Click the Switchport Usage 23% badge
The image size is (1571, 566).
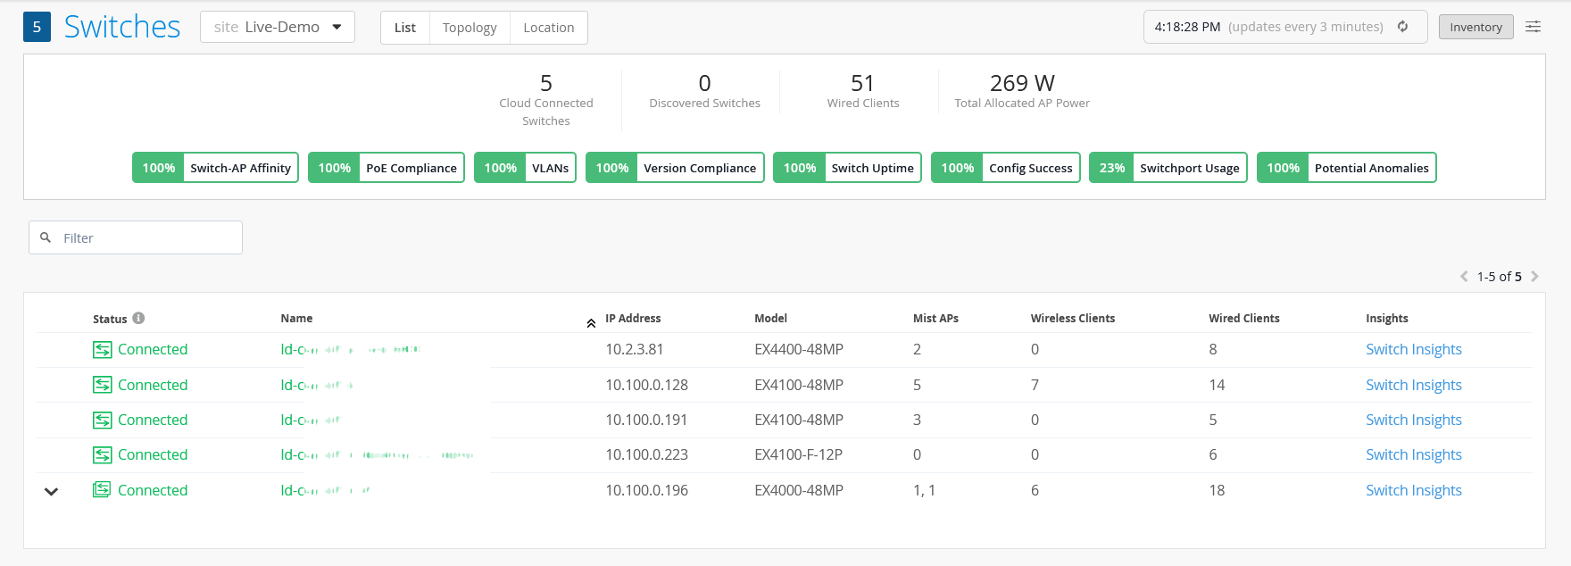point(1168,168)
